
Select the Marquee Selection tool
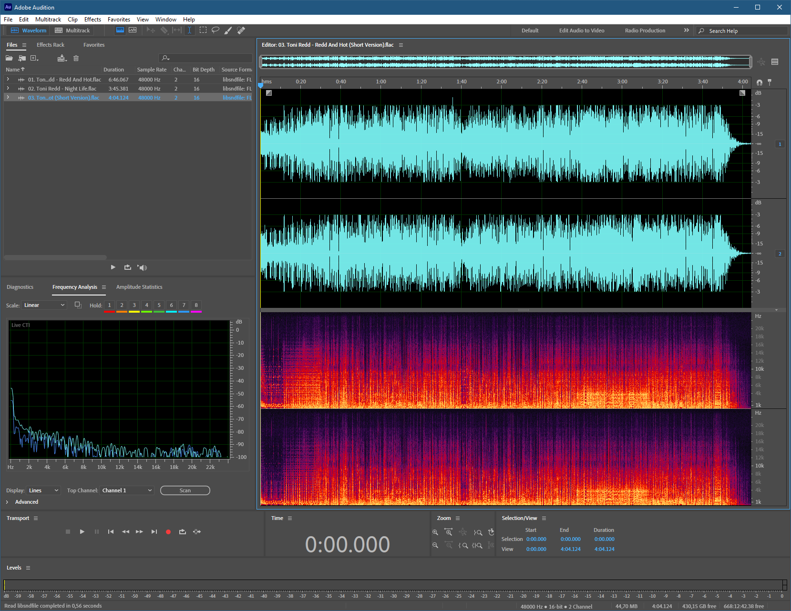click(203, 30)
